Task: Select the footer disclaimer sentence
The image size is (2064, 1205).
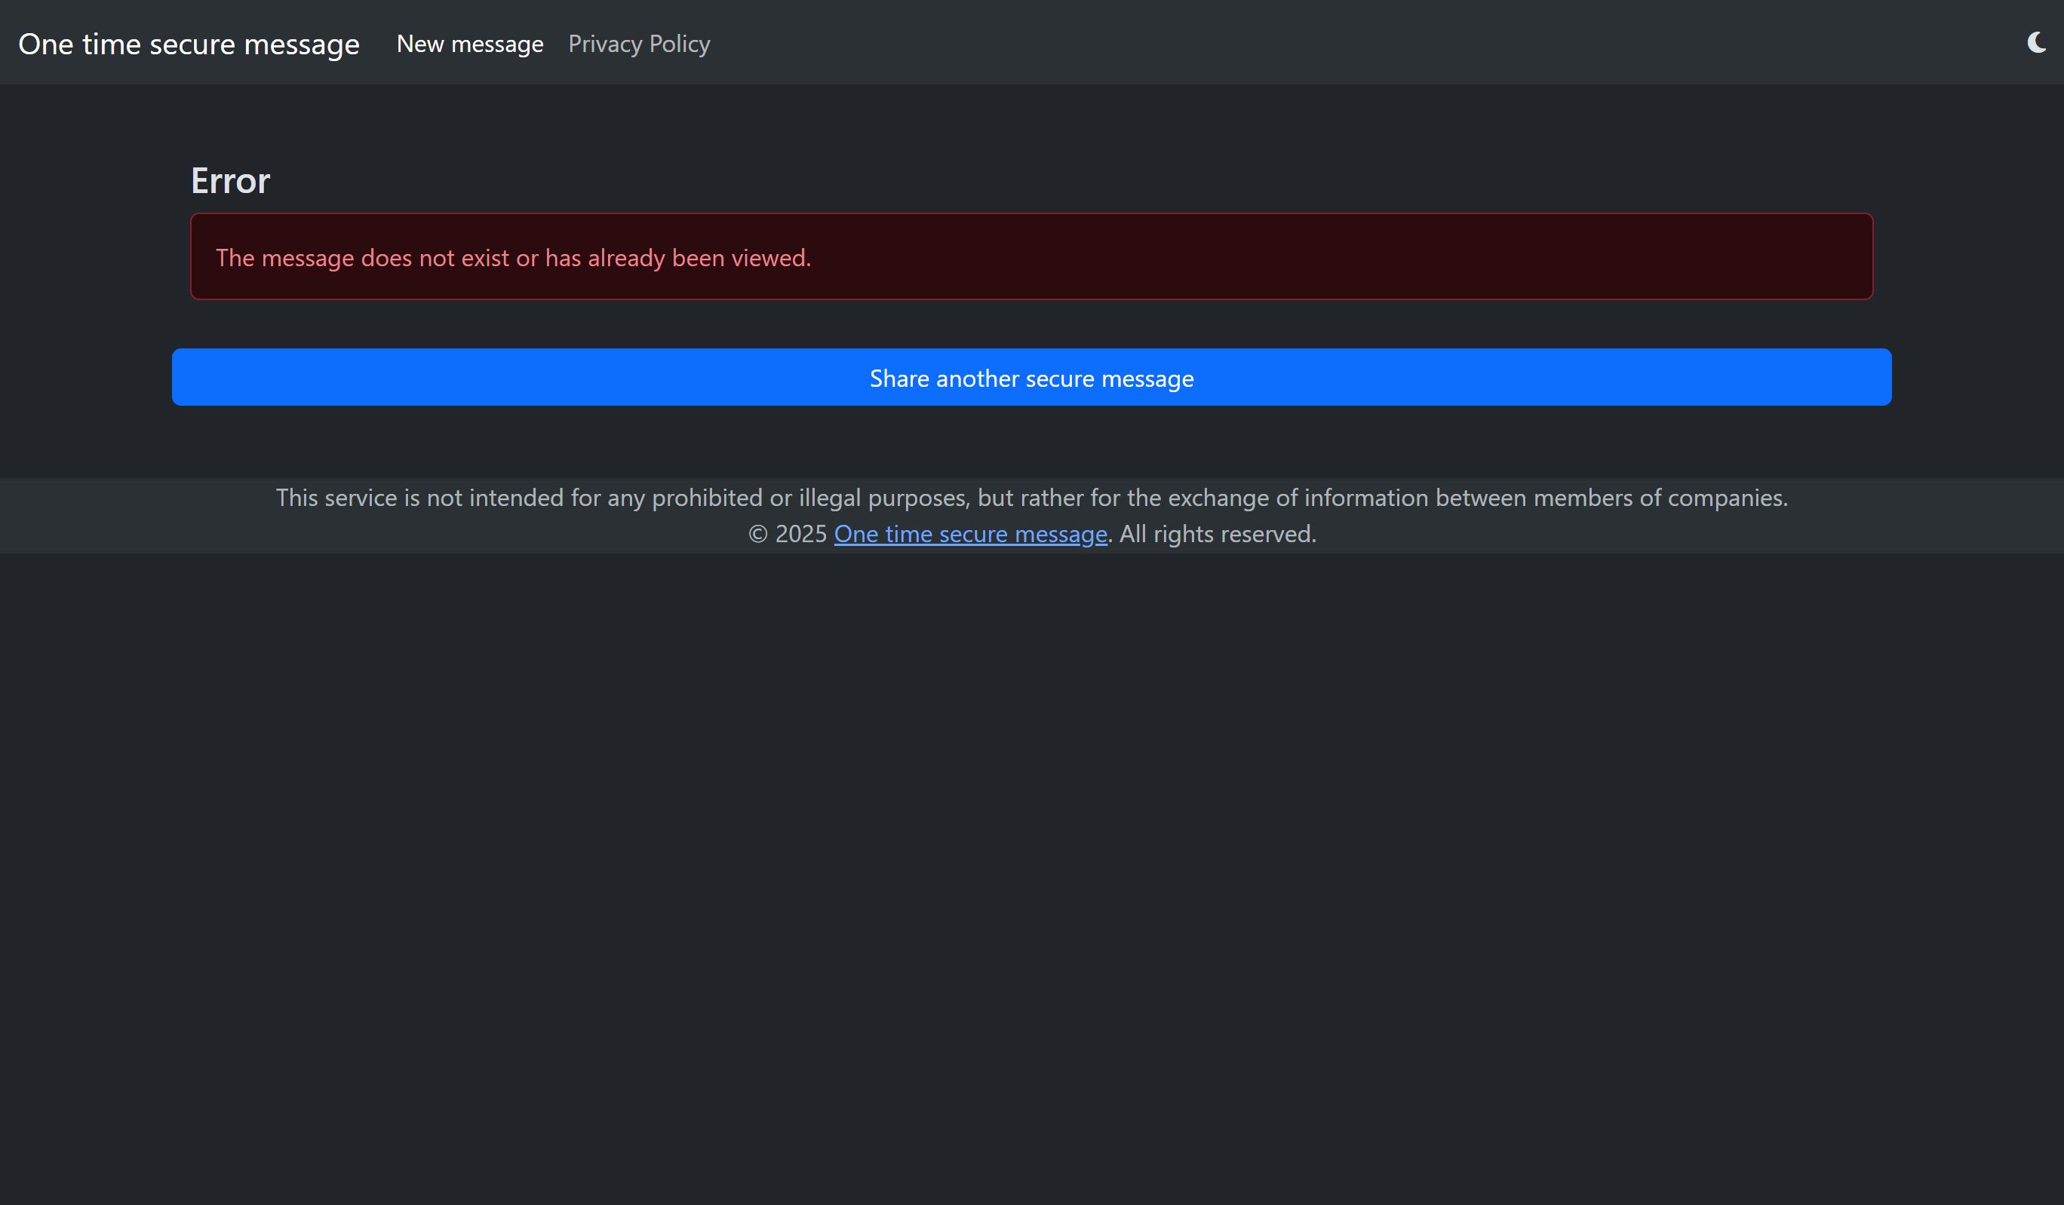Action: pyautogui.click(x=1031, y=498)
